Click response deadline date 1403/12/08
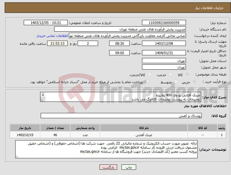The image size is (231, 175). [164, 43]
